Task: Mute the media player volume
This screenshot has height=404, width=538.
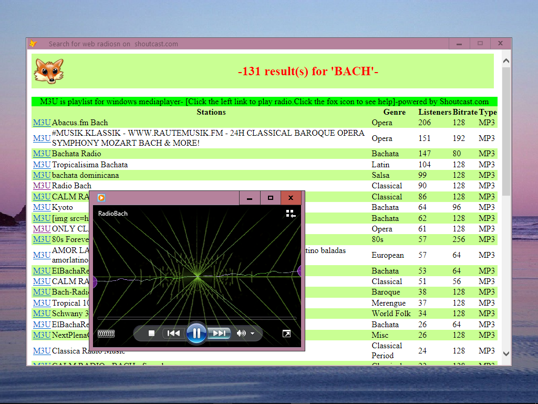Action: pyautogui.click(x=241, y=333)
